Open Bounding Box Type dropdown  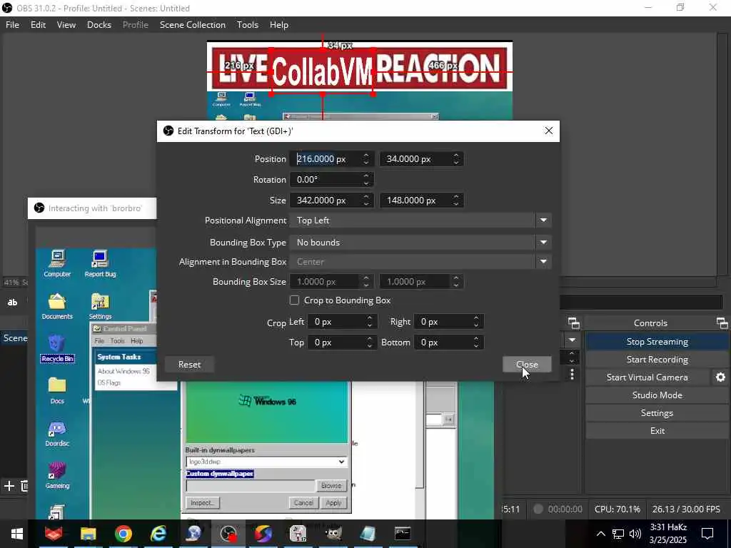coord(420,243)
